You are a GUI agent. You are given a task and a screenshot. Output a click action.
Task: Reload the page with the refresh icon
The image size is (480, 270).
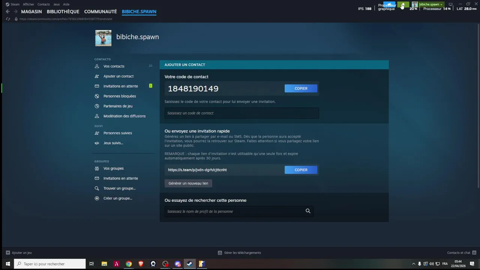[8, 19]
